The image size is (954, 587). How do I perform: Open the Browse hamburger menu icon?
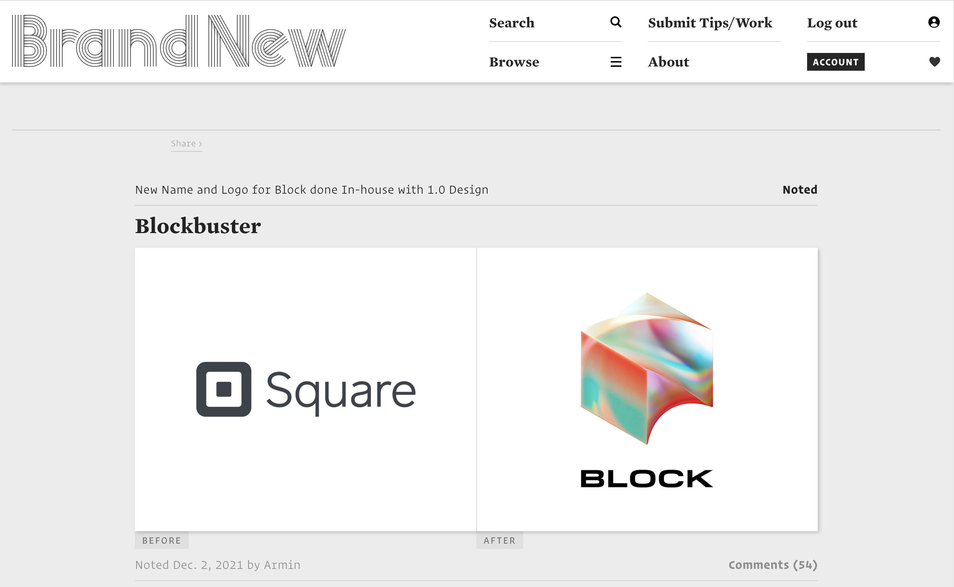point(615,62)
